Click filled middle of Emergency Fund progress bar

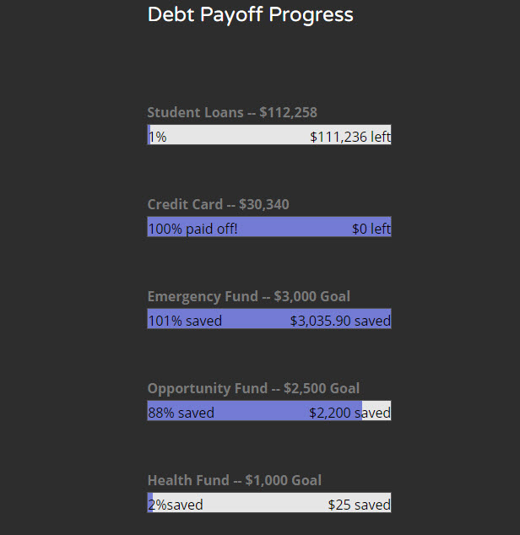[255, 320]
